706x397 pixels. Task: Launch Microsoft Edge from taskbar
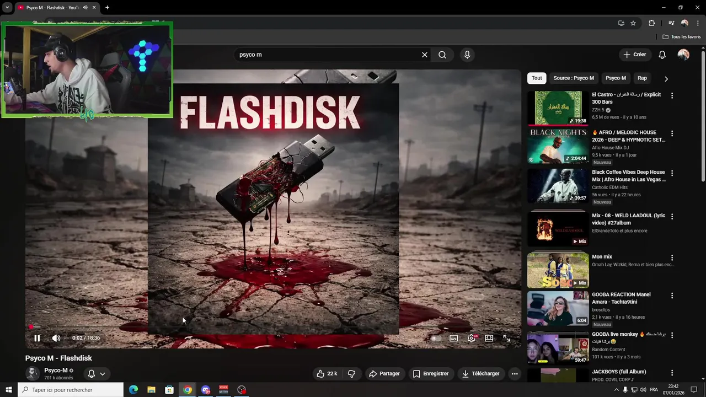click(133, 390)
